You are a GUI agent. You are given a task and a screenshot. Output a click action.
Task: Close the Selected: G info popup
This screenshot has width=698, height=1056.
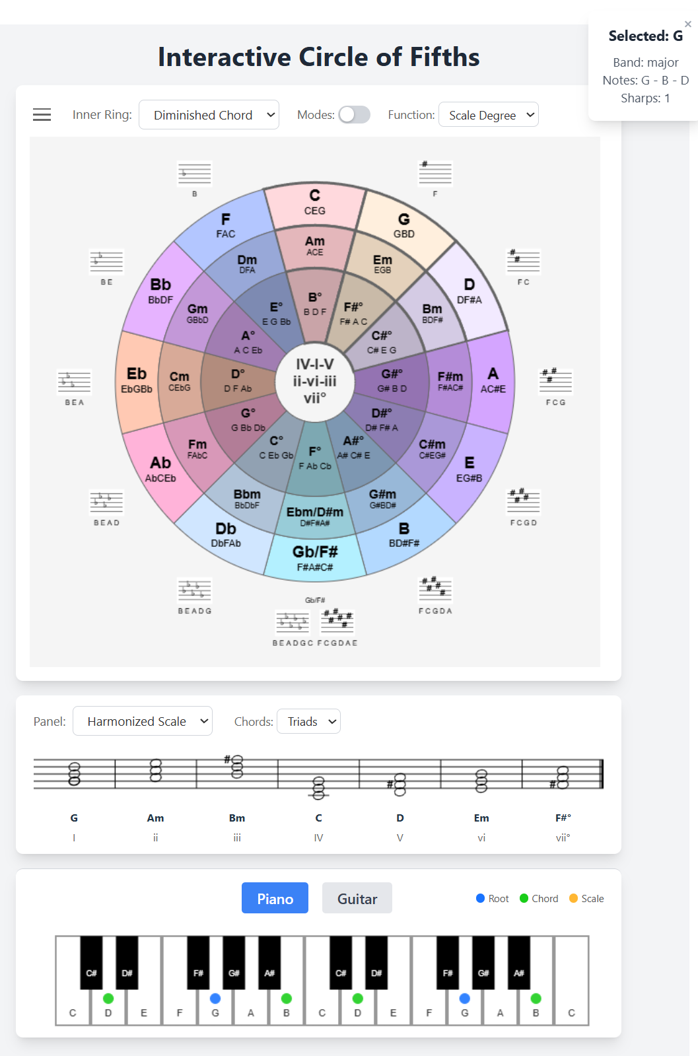[688, 24]
